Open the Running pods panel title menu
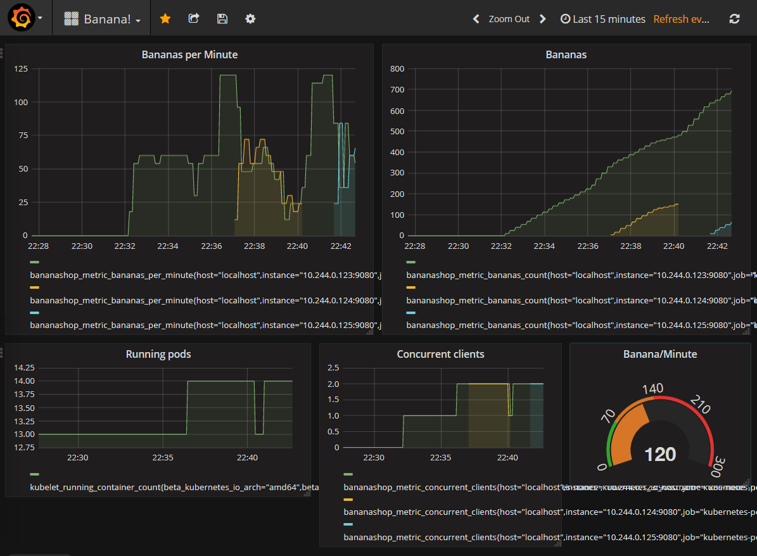The image size is (757, 556). pos(158,354)
